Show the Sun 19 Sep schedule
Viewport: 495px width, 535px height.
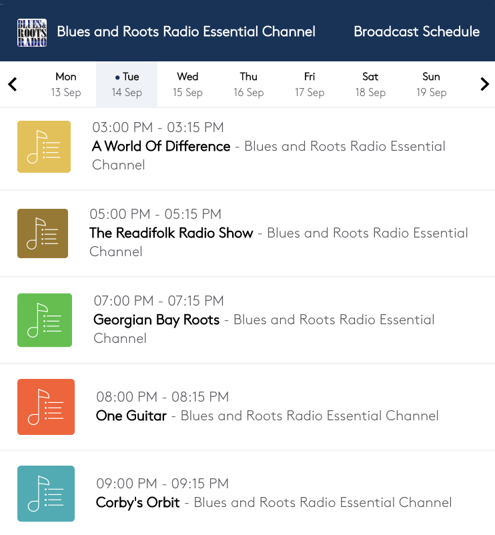[x=431, y=85]
